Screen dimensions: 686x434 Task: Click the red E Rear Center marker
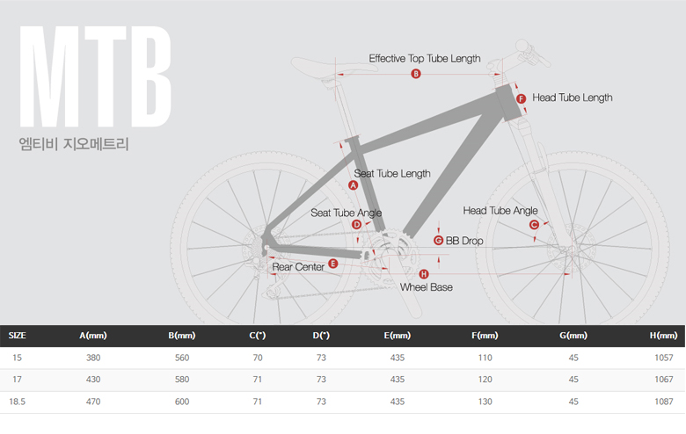(333, 264)
